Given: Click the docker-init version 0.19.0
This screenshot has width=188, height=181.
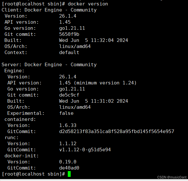Looking at the screenshot, I should tap(68, 162).
